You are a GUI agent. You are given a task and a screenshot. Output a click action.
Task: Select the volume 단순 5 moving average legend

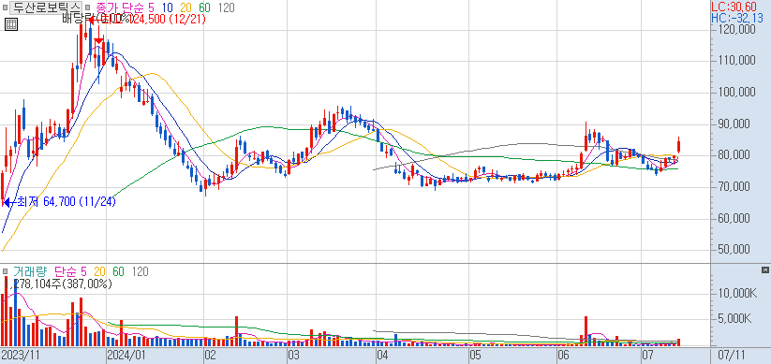[70, 271]
